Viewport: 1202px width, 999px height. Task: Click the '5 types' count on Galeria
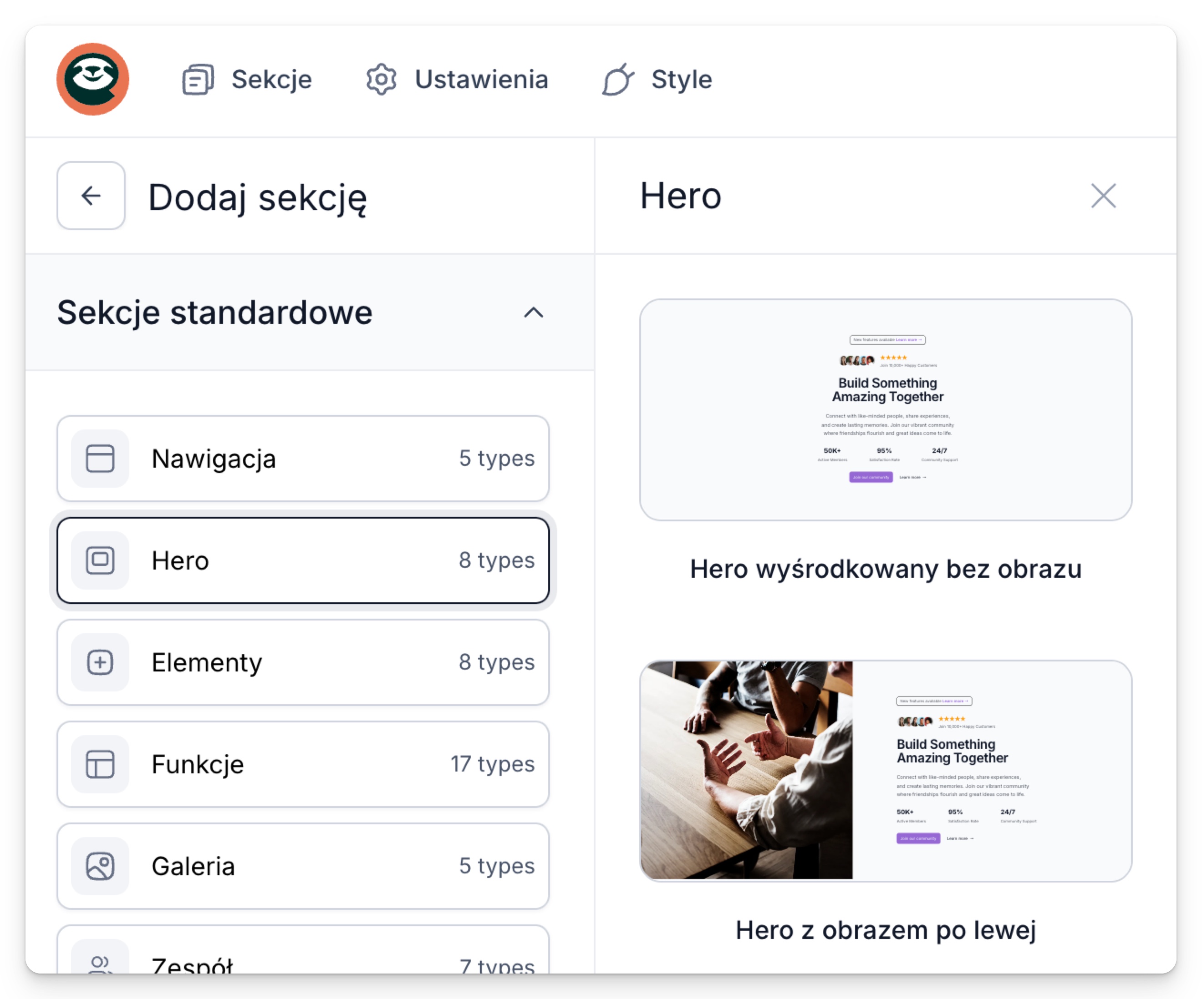(496, 866)
